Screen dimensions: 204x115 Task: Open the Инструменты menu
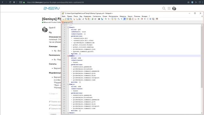click(113, 16)
